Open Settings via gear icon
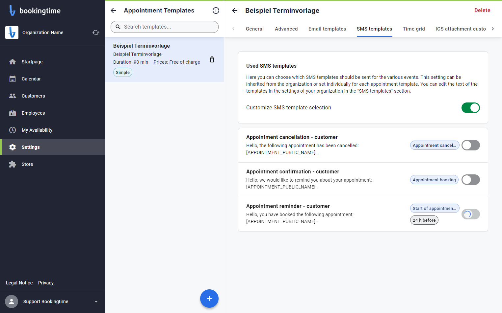502x313 pixels. pos(13,147)
